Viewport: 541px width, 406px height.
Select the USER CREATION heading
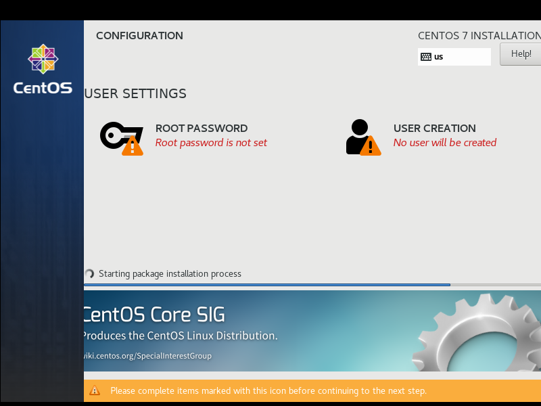point(435,129)
